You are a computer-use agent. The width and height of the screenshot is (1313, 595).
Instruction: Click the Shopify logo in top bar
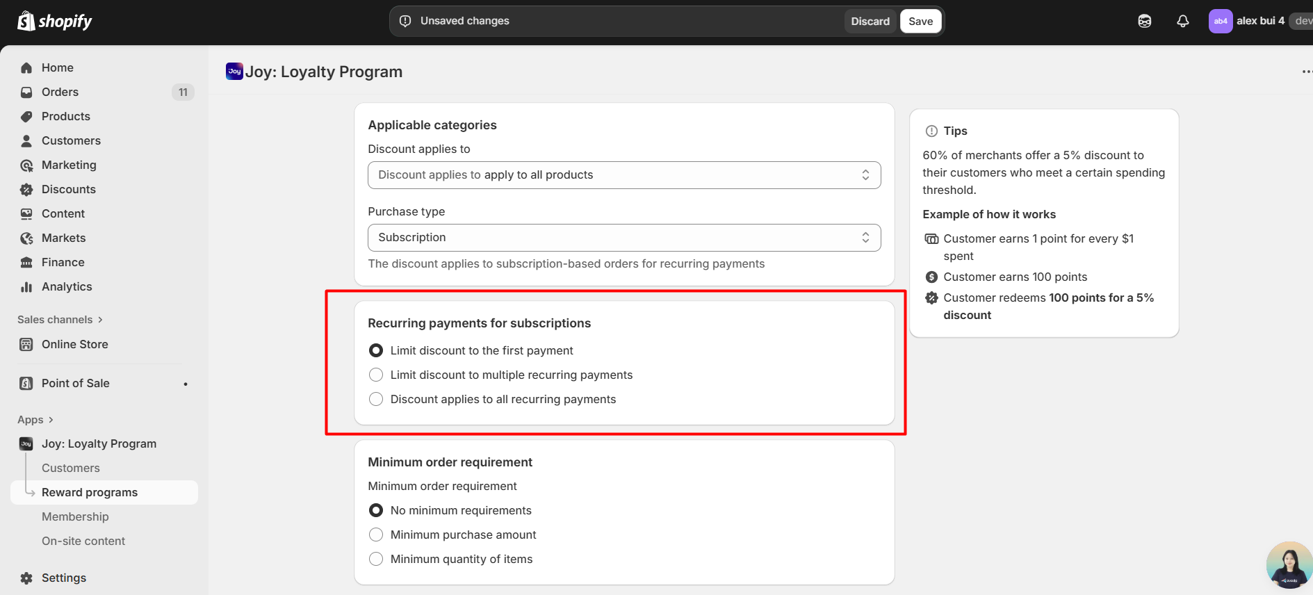(54, 22)
